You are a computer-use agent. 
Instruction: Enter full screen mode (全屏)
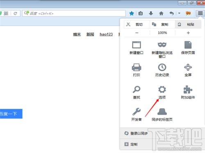pyautogui.click(x=188, y=70)
